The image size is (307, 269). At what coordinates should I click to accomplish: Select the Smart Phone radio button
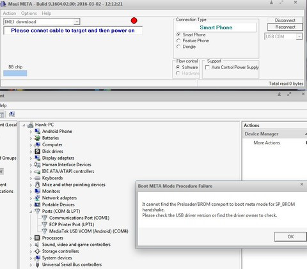[178, 35]
